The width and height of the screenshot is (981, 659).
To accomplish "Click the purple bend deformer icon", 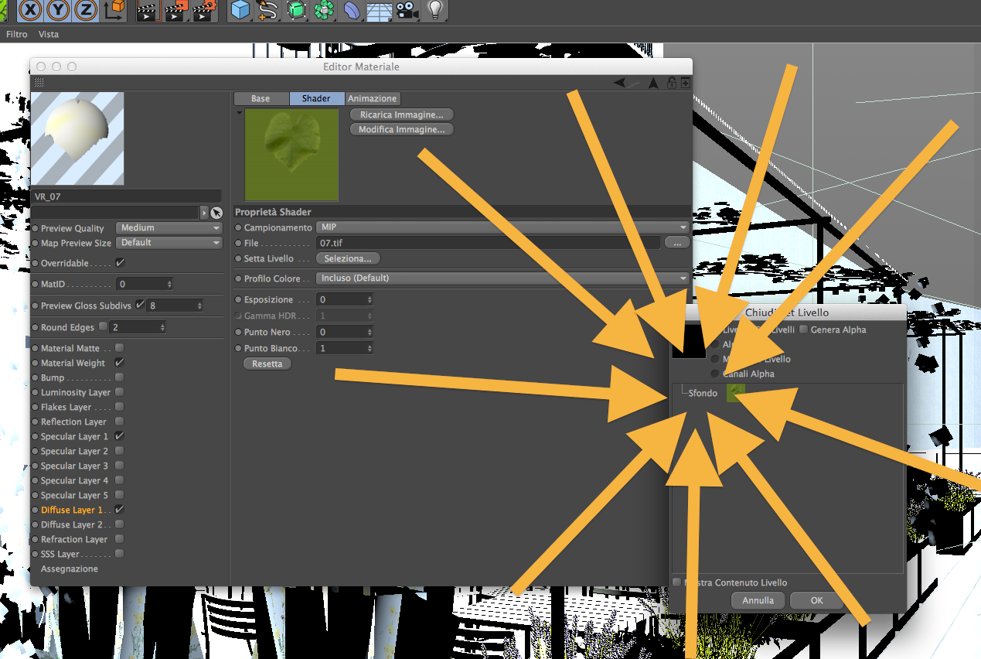I will [352, 10].
